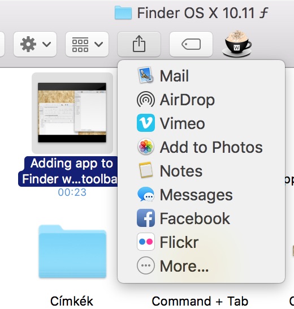
Task: Choose the AirDrop radar icon
Action: point(146,99)
